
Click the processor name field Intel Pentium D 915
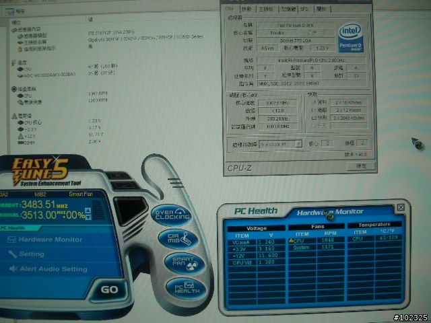click(x=295, y=25)
